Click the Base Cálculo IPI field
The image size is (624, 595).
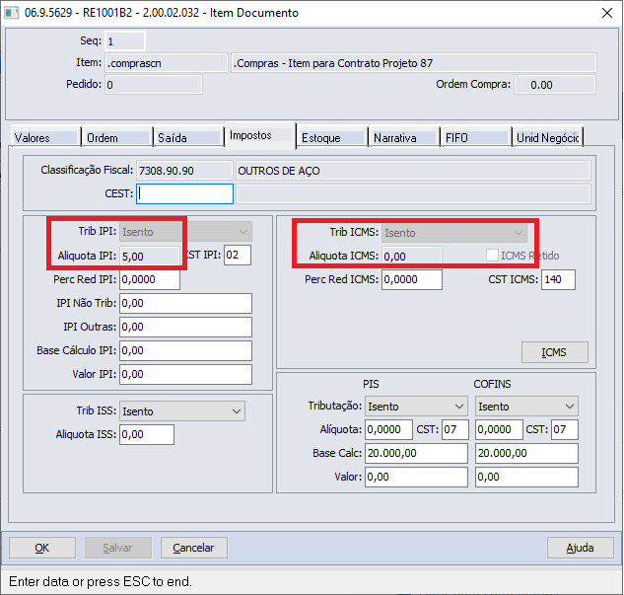(185, 350)
